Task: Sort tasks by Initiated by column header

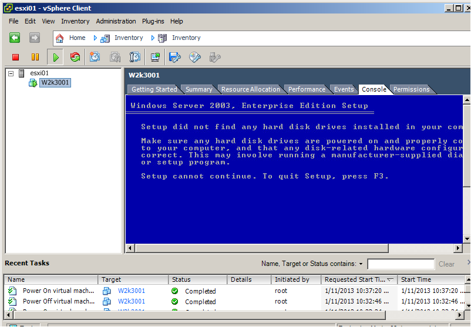Action: [296, 279]
